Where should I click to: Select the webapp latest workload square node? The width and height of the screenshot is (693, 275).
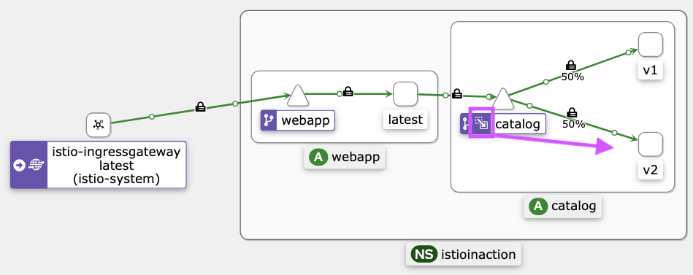tap(405, 94)
